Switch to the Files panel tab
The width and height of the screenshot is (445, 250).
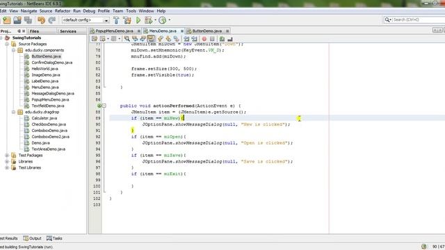point(34,31)
